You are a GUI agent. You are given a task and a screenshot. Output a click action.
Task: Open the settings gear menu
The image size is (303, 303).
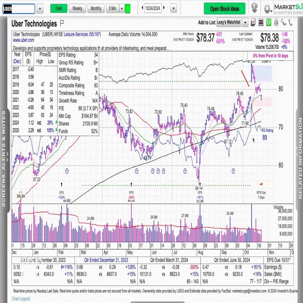267,9
